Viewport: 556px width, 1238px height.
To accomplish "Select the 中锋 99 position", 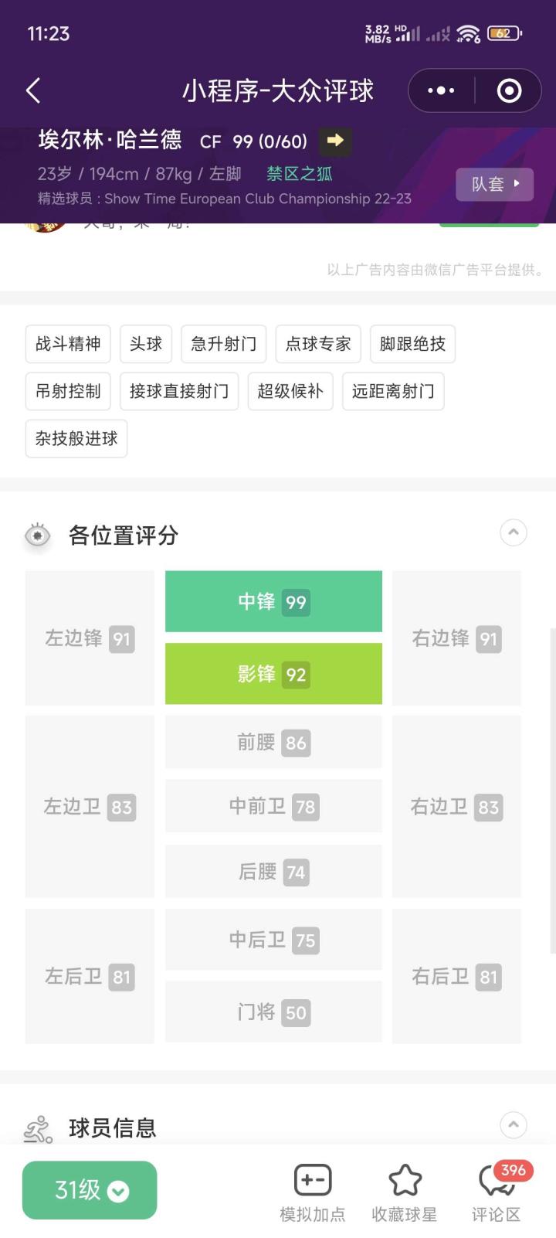I will pos(273,602).
